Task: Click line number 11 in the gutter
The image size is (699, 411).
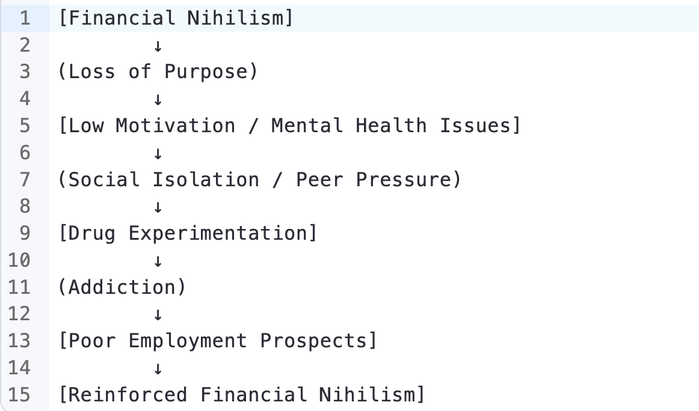Action: pyautogui.click(x=19, y=287)
